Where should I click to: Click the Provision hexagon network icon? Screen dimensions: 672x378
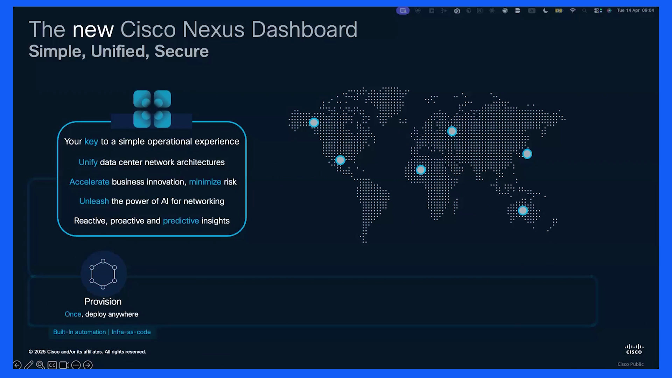pyautogui.click(x=103, y=274)
